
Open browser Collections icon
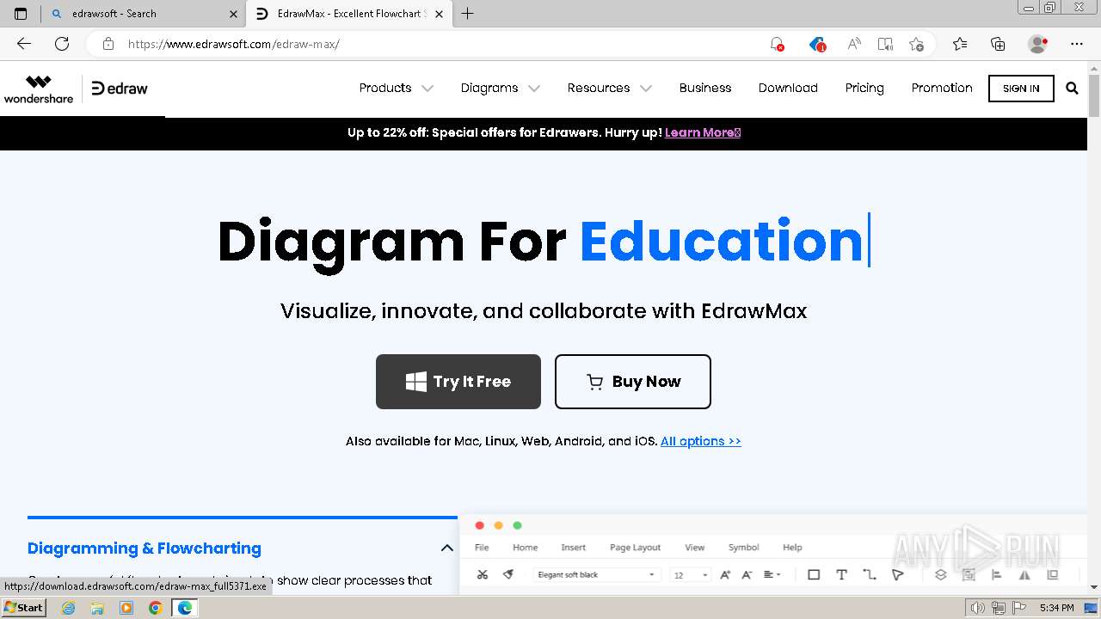[x=998, y=44]
